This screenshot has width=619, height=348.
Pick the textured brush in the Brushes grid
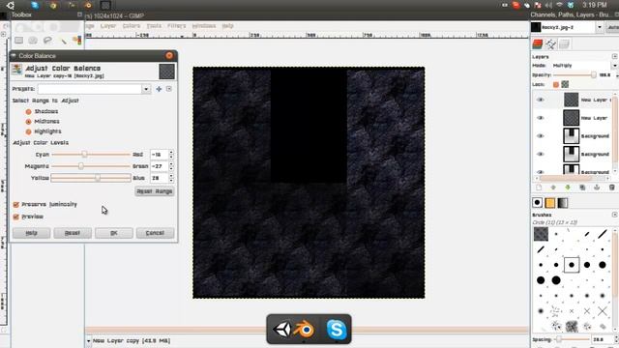[x=541, y=234]
